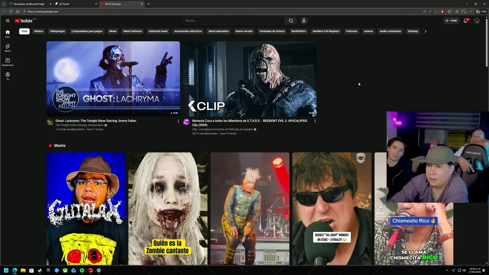The height and width of the screenshot is (275, 489).
Task: Open the YouTube hamburger guide menu
Action: (7, 21)
